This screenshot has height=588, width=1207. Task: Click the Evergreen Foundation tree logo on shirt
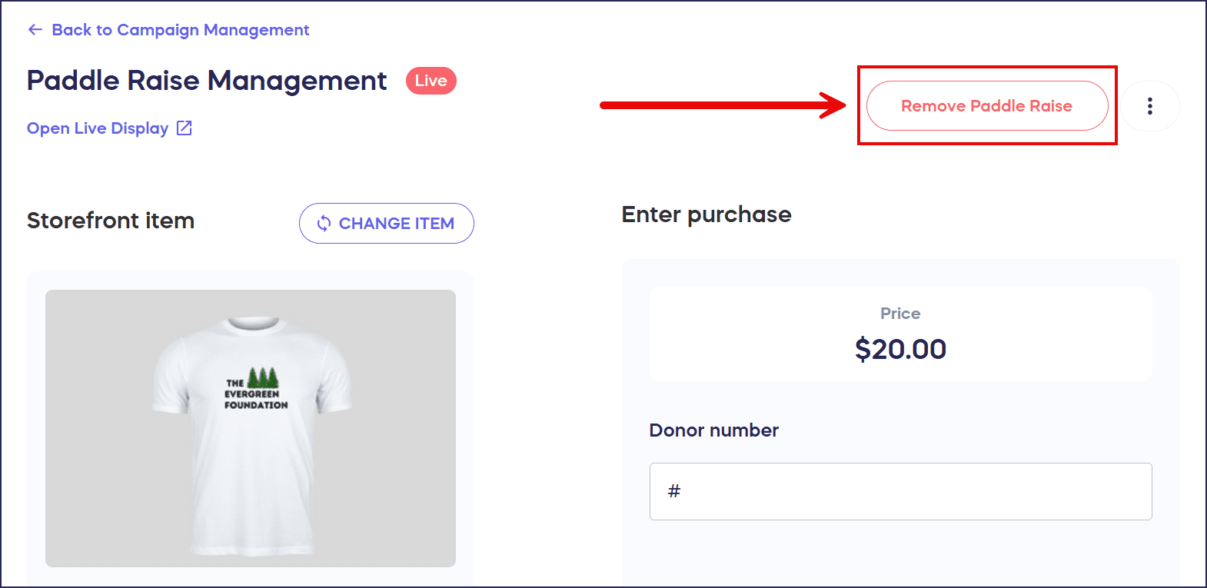click(262, 378)
